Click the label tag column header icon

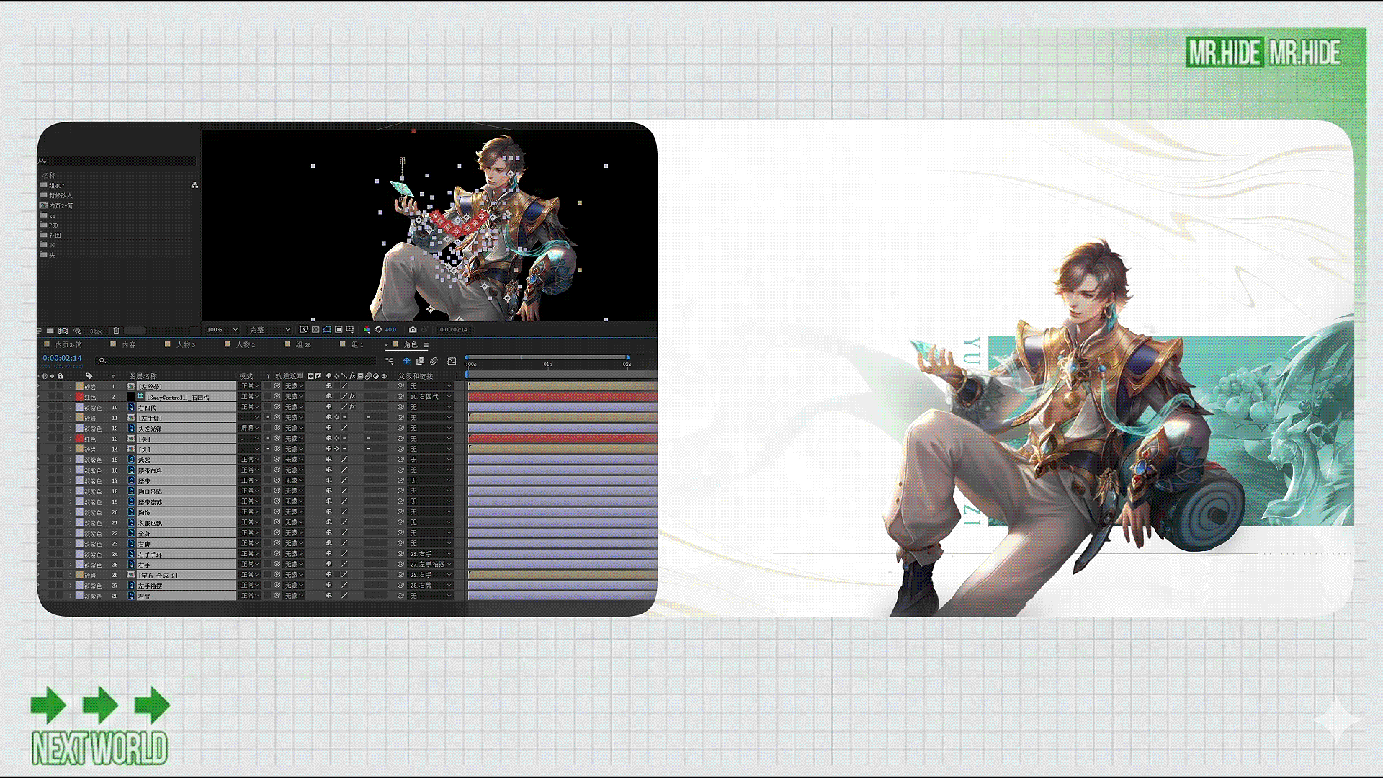tap(89, 376)
